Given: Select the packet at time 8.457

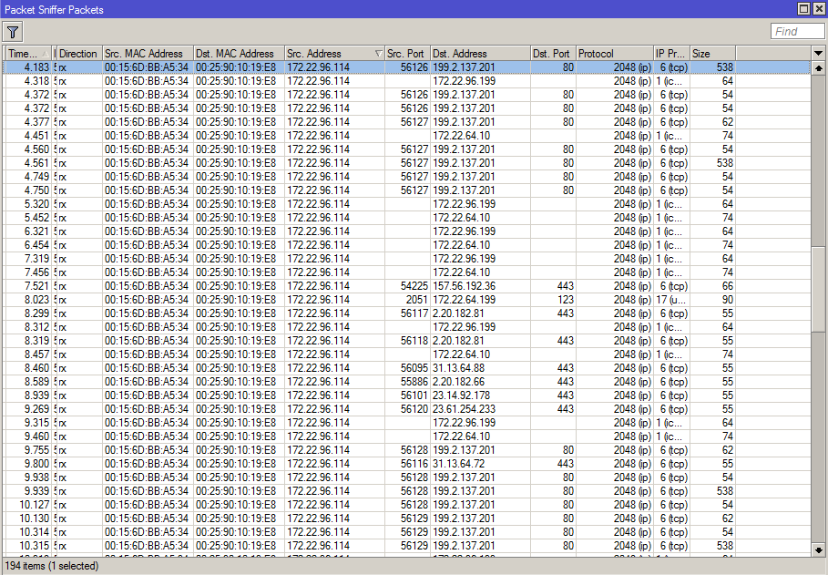Looking at the screenshot, I should 406,354.
